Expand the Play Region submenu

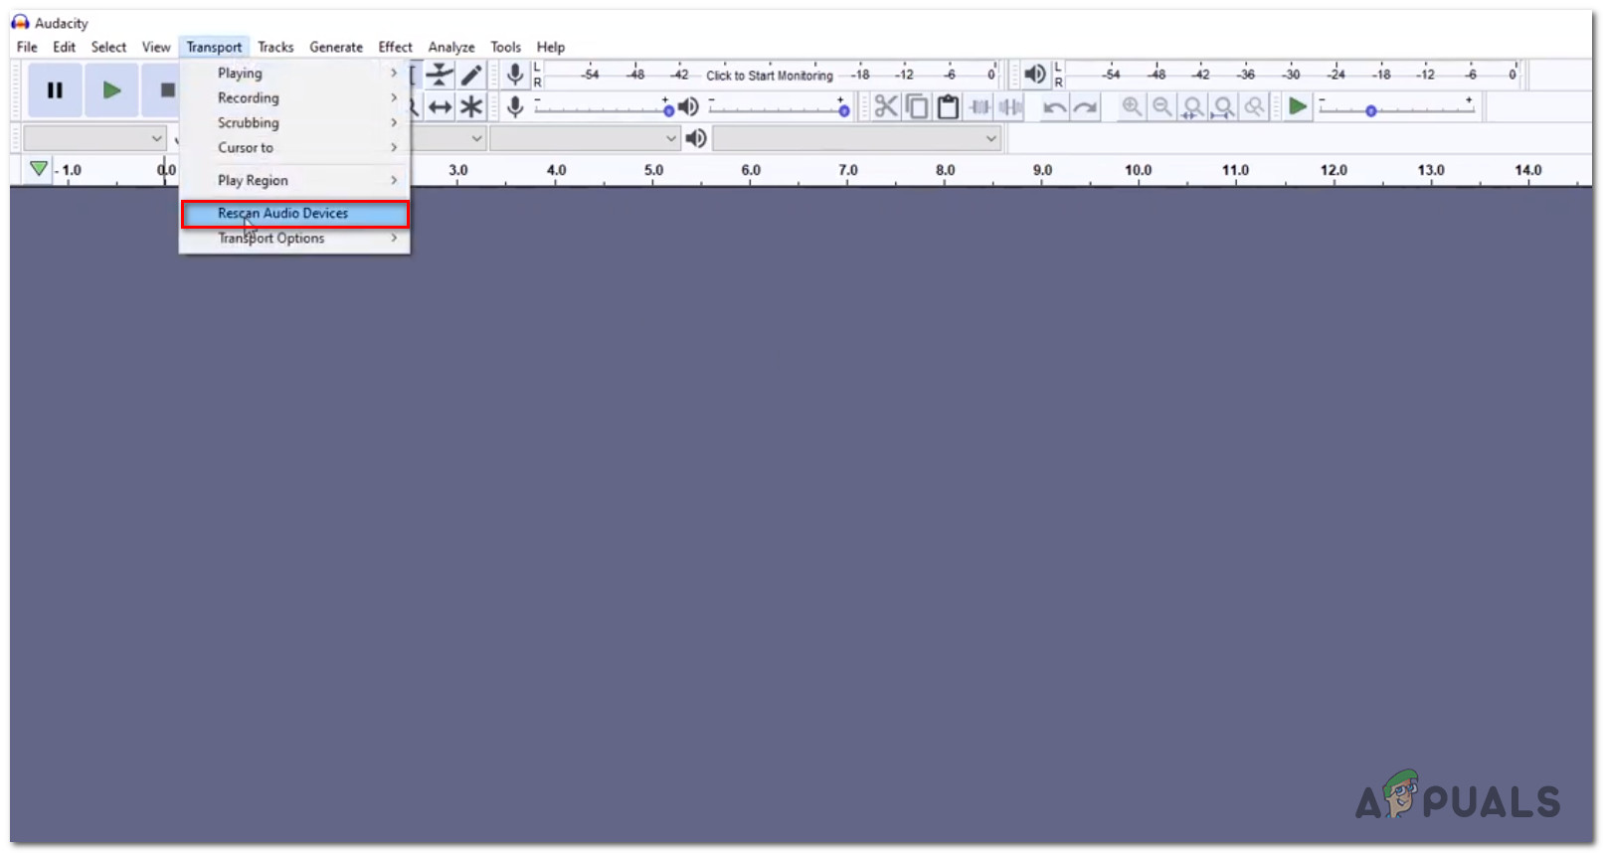(294, 180)
